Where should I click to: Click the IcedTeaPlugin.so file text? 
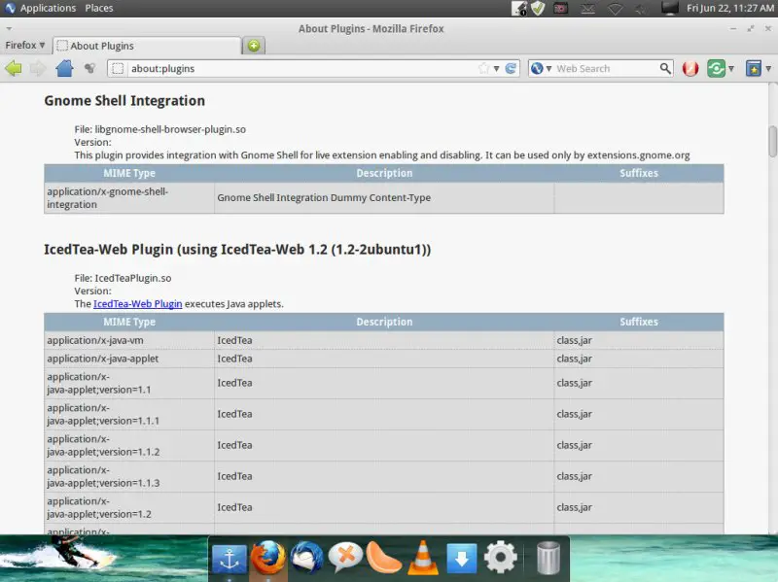[133, 278]
